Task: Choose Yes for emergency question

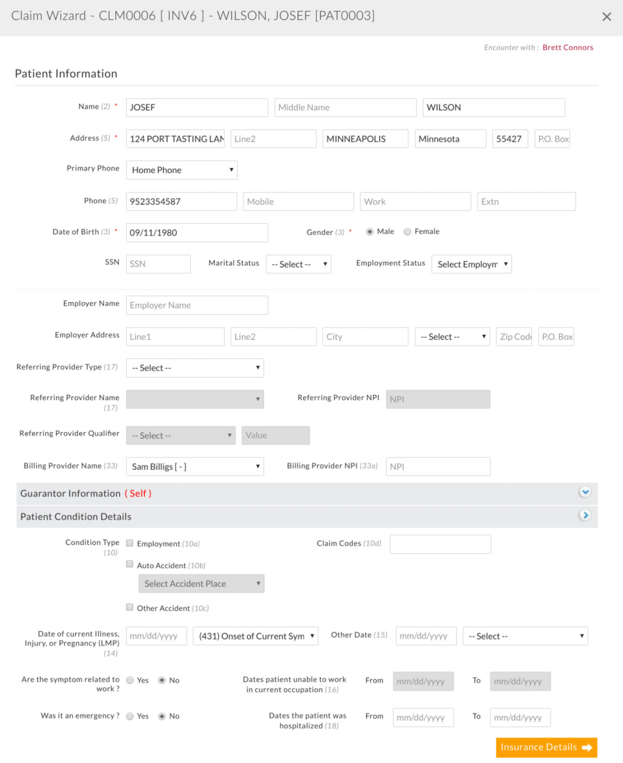Action: tap(130, 717)
